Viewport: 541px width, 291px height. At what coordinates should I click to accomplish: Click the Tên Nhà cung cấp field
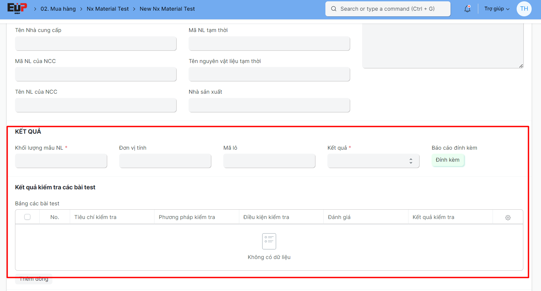tap(95, 44)
